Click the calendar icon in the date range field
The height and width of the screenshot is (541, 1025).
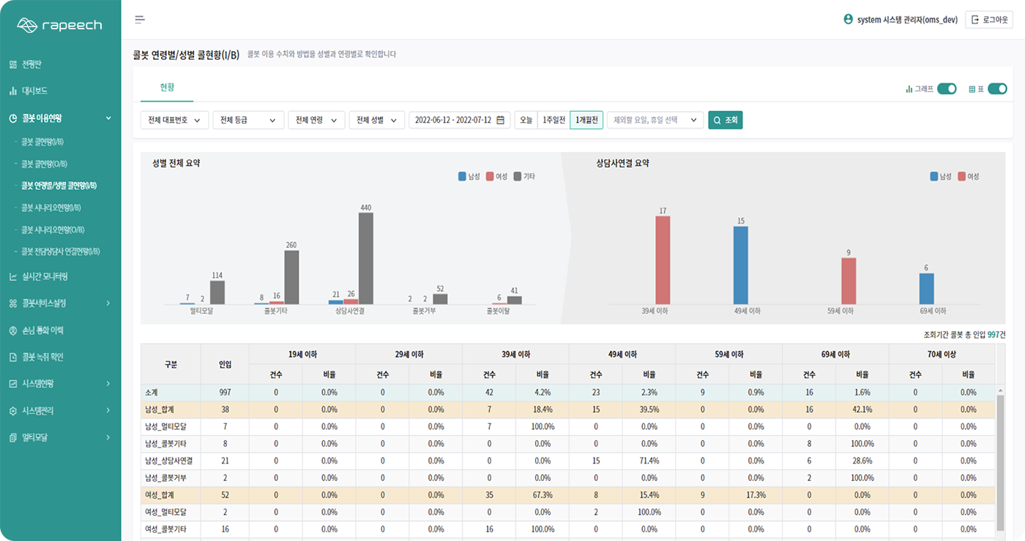[501, 120]
